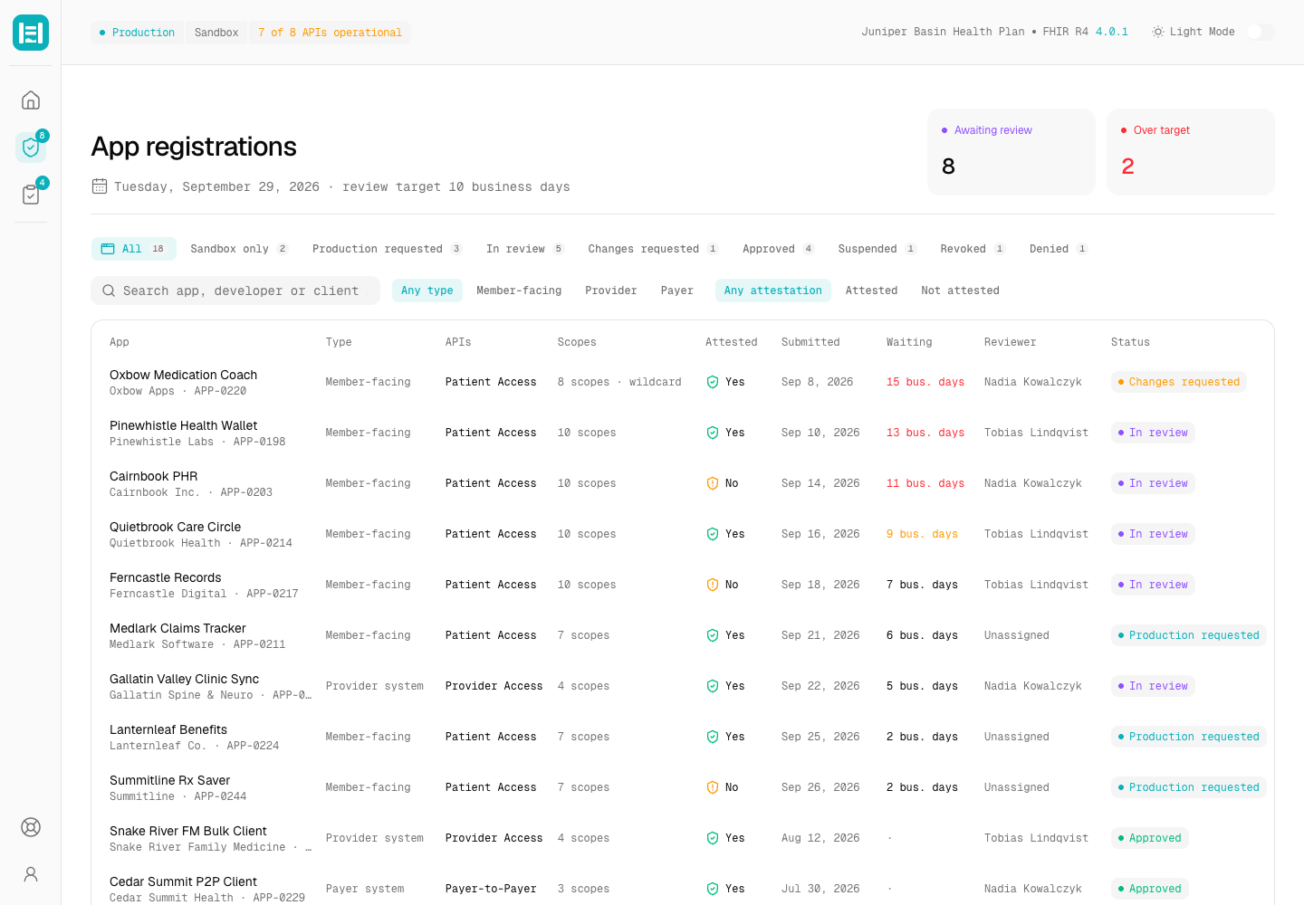
Task: Select the All registrations tab
Action: [133, 249]
